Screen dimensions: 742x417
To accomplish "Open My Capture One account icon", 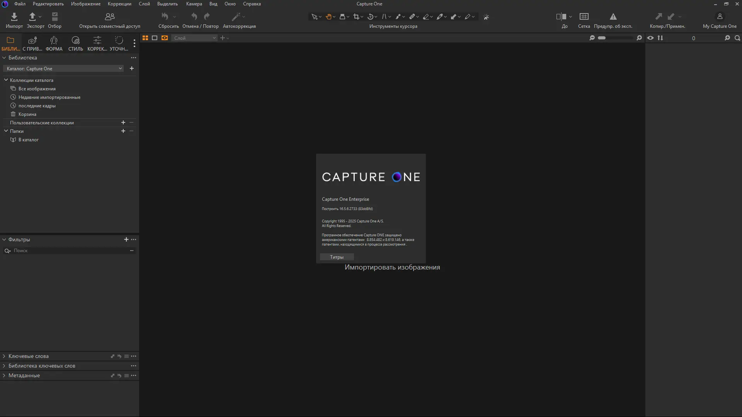I will click(x=719, y=17).
